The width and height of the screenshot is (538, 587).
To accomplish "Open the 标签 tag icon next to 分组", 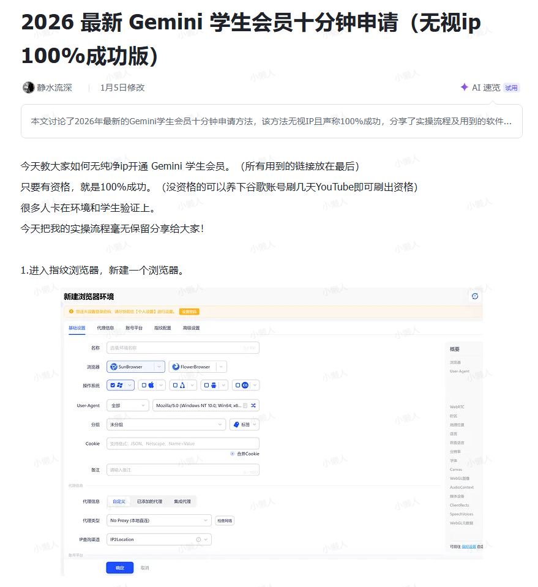I will (x=237, y=424).
